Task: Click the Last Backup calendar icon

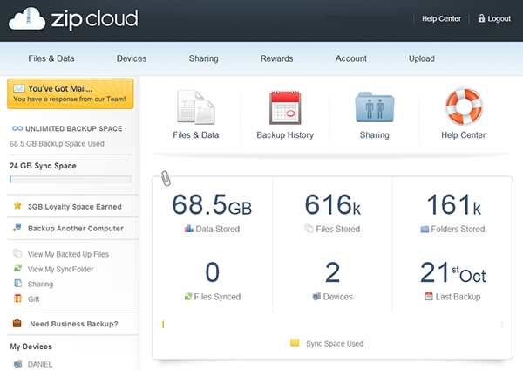Action: [x=429, y=296]
